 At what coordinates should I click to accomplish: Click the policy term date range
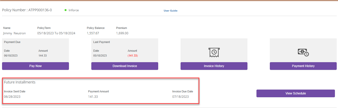point(56,33)
